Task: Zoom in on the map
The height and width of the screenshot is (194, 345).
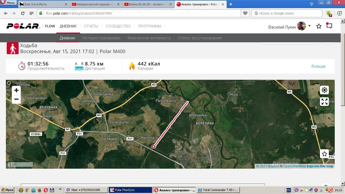Action: [x=16, y=90]
